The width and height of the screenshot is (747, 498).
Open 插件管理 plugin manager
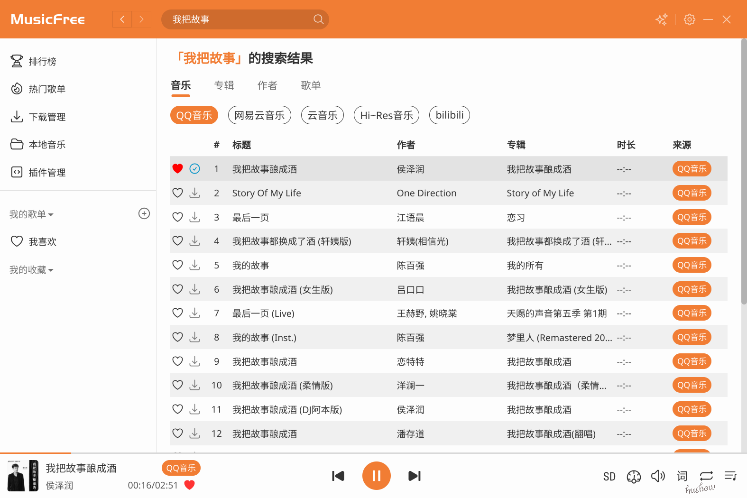38,172
